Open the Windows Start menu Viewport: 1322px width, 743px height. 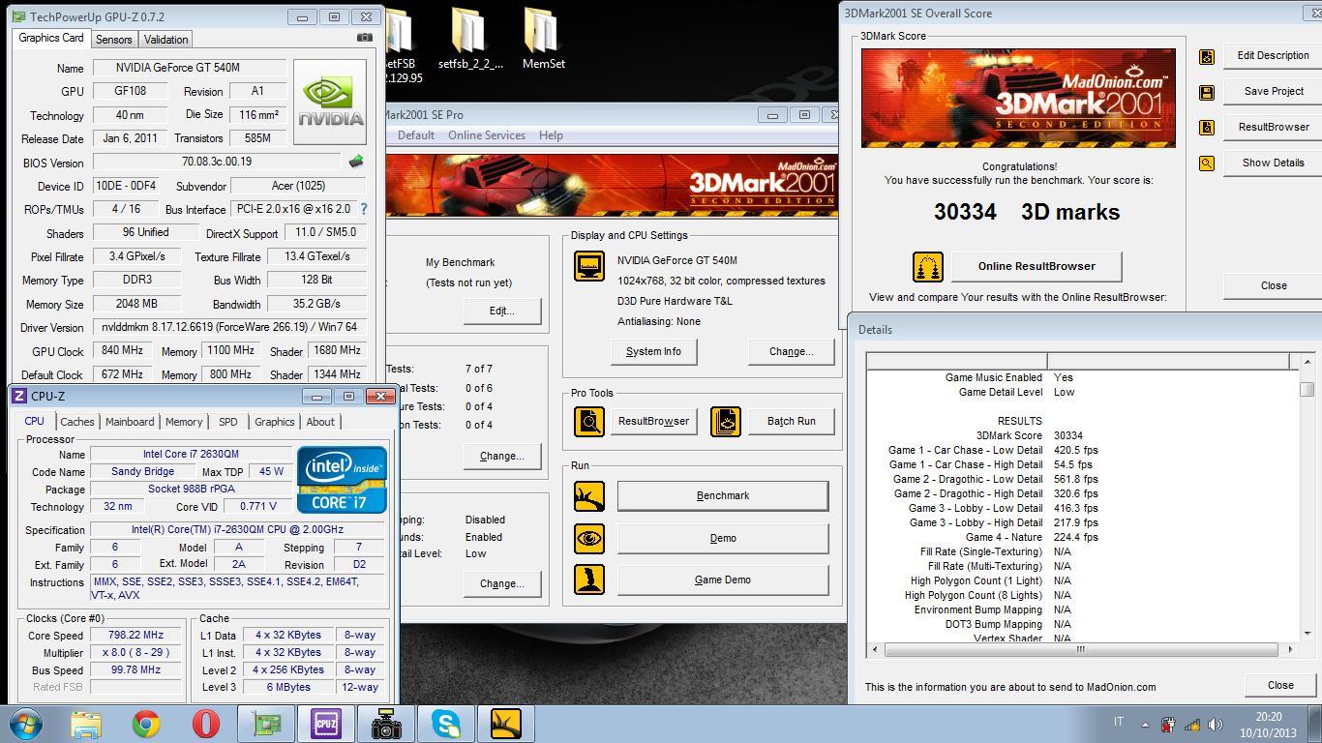tap(25, 724)
